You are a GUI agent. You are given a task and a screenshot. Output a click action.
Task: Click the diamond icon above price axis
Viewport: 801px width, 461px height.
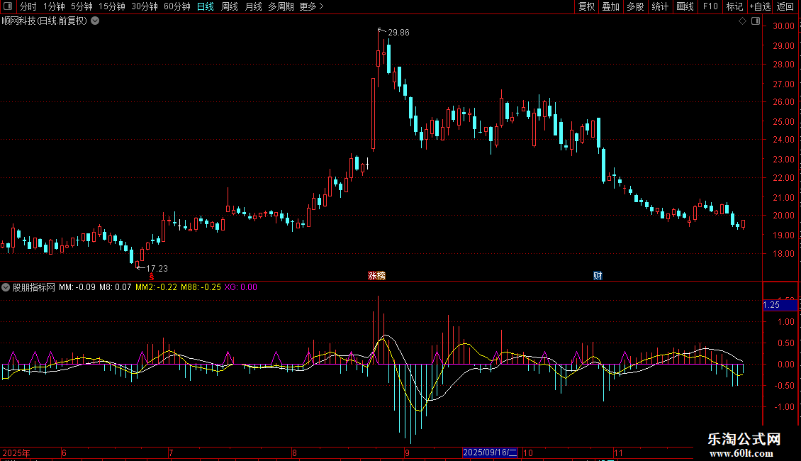[742, 21]
